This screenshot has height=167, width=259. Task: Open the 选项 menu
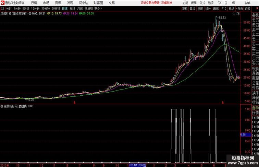coord(211,3)
